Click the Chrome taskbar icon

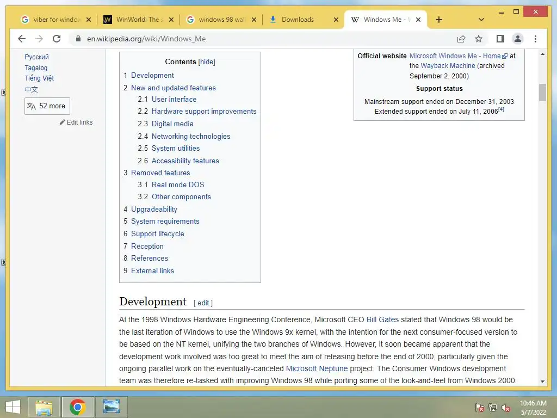click(77, 407)
